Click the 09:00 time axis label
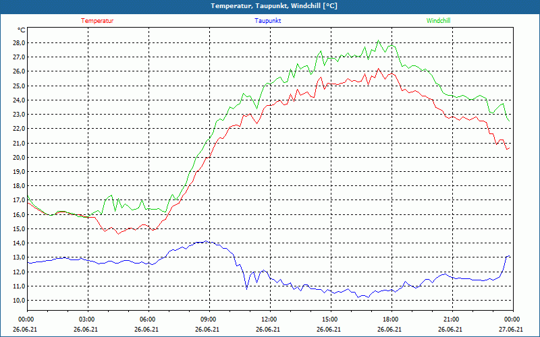Screen dimensions: 540x337 pos(209,319)
